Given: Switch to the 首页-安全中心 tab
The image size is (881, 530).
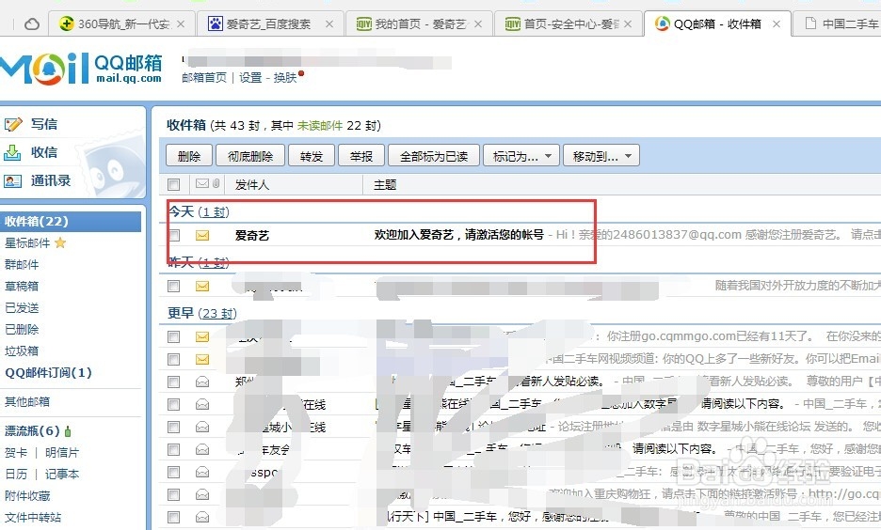Looking at the screenshot, I should coord(568,24).
